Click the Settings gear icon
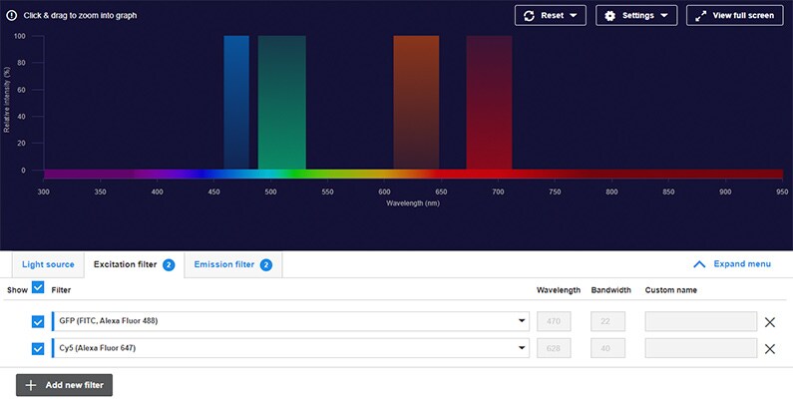Viewport: 793px width, 399px height. 609,16
